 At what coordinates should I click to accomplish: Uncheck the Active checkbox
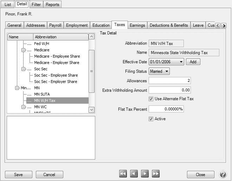pyautogui.click(x=151, y=119)
